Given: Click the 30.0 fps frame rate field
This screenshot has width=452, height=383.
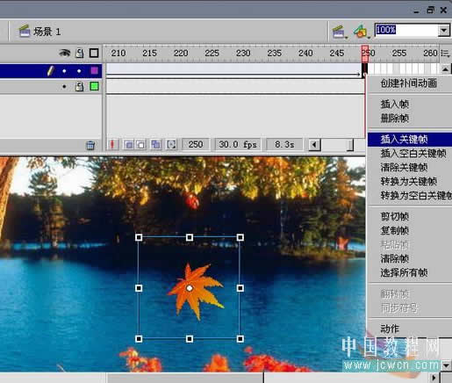Looking at the screenshot, I should click(238, 144).
